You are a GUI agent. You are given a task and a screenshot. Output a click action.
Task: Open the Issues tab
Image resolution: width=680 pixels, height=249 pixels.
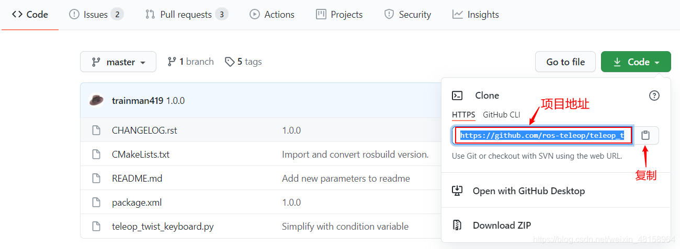96,15
